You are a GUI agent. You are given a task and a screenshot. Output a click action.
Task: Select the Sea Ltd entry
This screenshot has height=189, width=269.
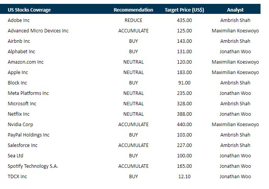[16, 155]
